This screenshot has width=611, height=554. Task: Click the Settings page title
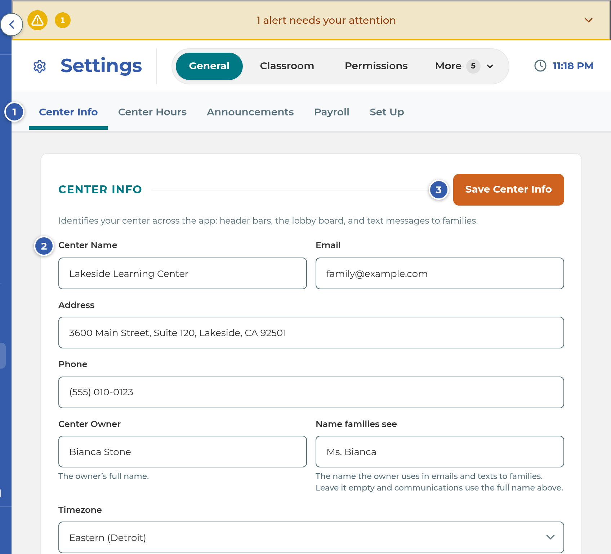pyautogui.click(x=101, y=66)
